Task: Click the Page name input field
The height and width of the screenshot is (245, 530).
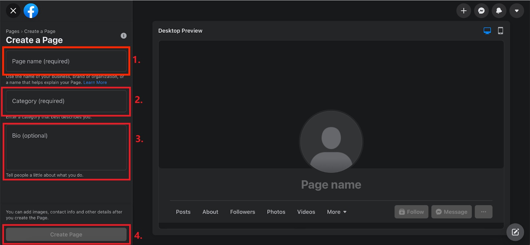Action: point(66,61)
